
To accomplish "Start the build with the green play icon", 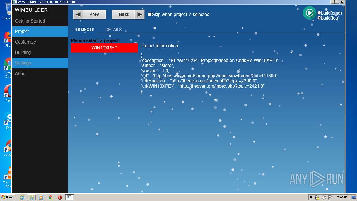I will click(x=309, y=13).
